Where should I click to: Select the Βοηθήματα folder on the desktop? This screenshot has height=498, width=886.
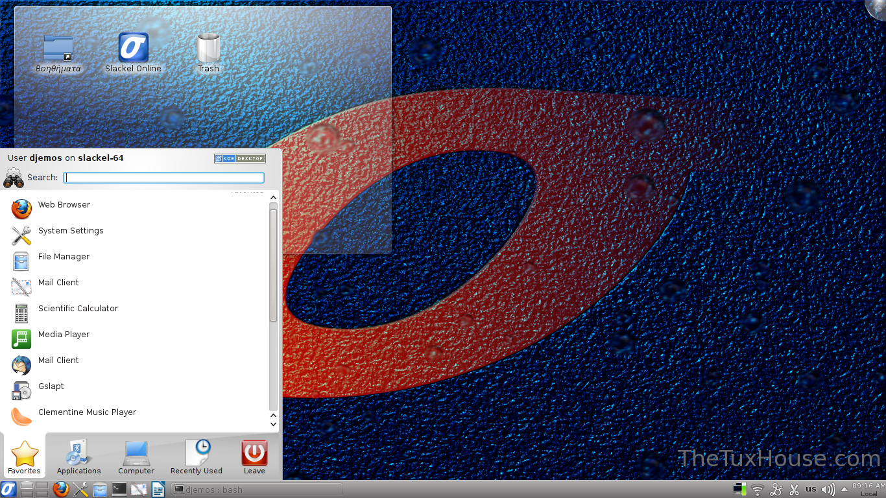coord(58,54)
